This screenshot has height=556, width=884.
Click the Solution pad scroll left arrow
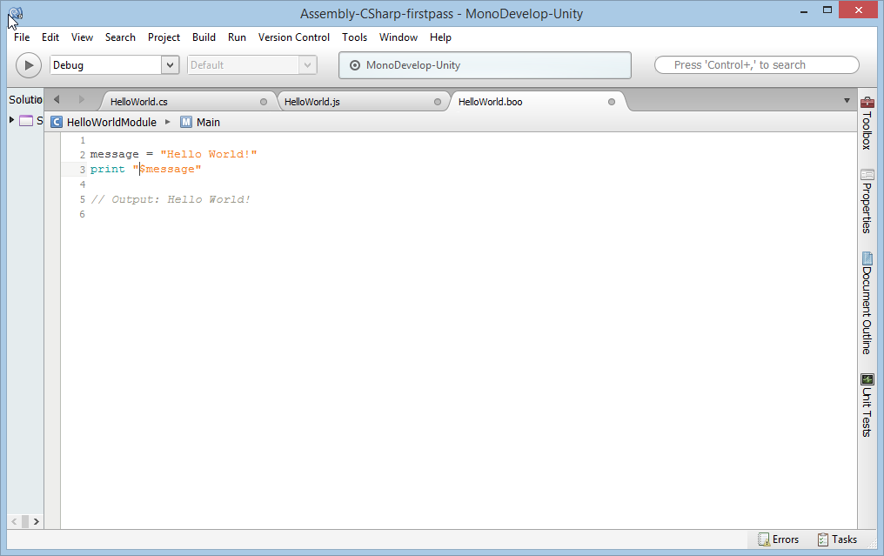click(x=14, y=521)
